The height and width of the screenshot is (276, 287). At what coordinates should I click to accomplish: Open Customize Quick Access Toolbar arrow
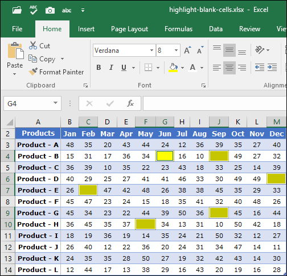pos(83,10)
